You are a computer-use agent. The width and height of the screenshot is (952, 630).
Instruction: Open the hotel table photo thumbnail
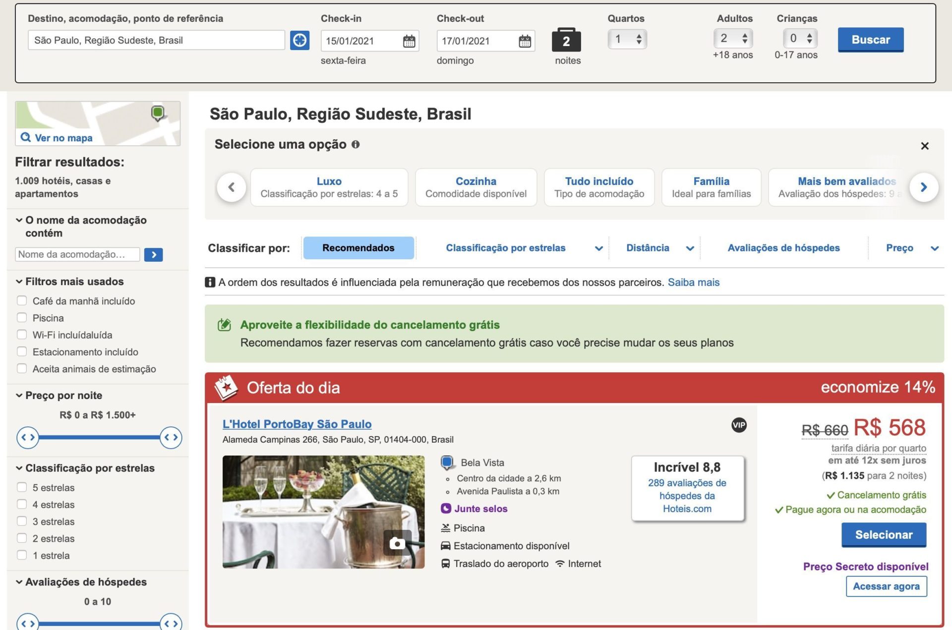[323, 512]
